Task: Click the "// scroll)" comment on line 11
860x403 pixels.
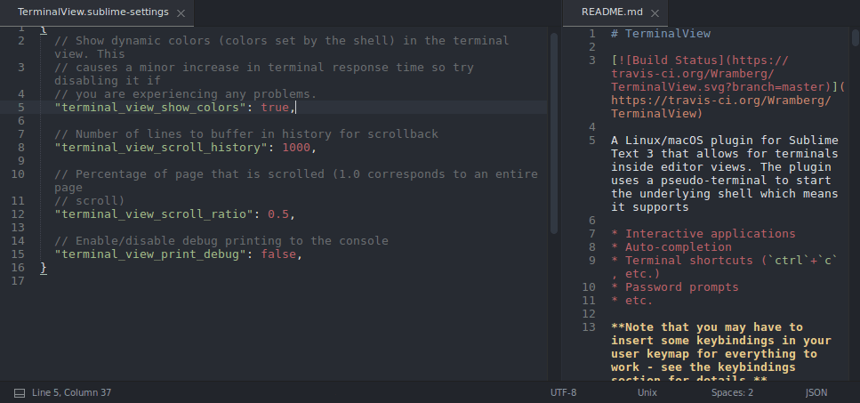Action: click(90, 201)
